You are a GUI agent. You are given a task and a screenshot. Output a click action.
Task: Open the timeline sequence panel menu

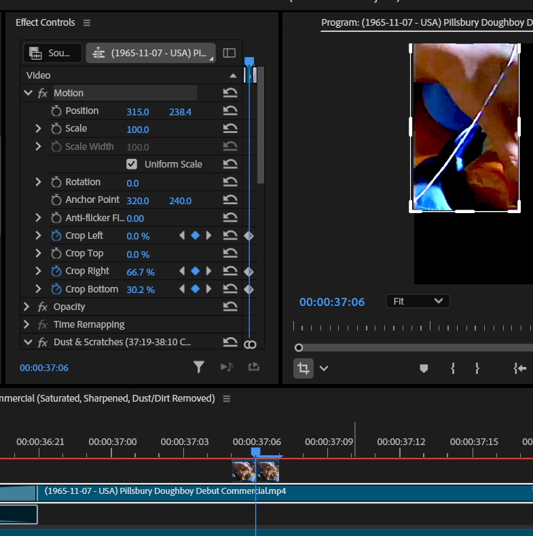(x=227, y=399)
